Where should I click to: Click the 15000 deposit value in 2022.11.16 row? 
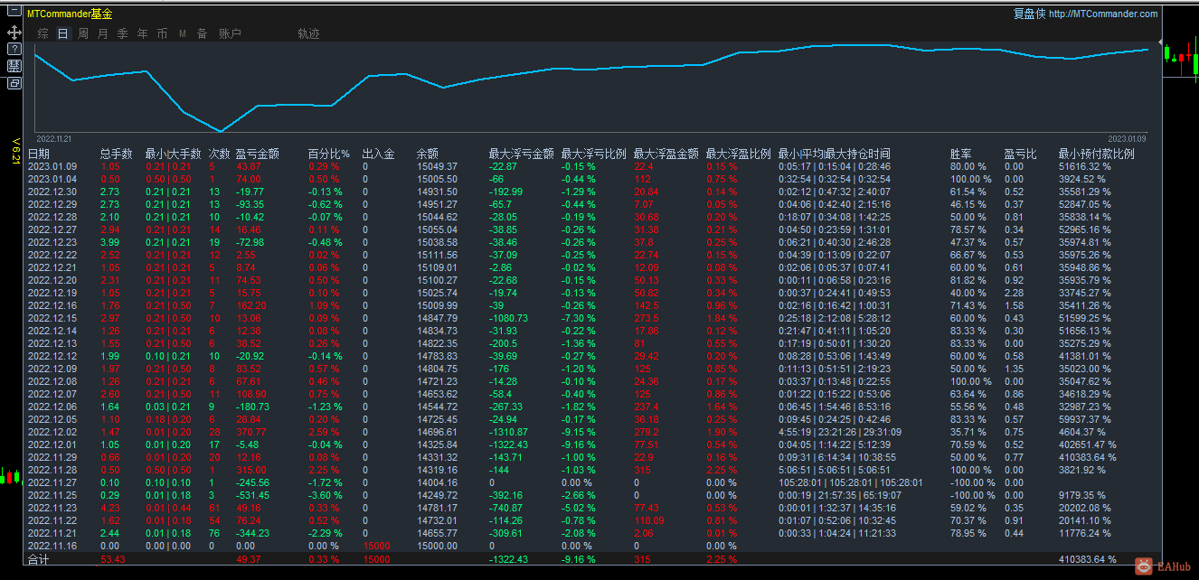click(x=376, y=546)
